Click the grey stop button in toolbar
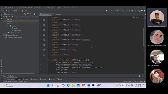This screenshot has width=168, height=94. (135, 11)
